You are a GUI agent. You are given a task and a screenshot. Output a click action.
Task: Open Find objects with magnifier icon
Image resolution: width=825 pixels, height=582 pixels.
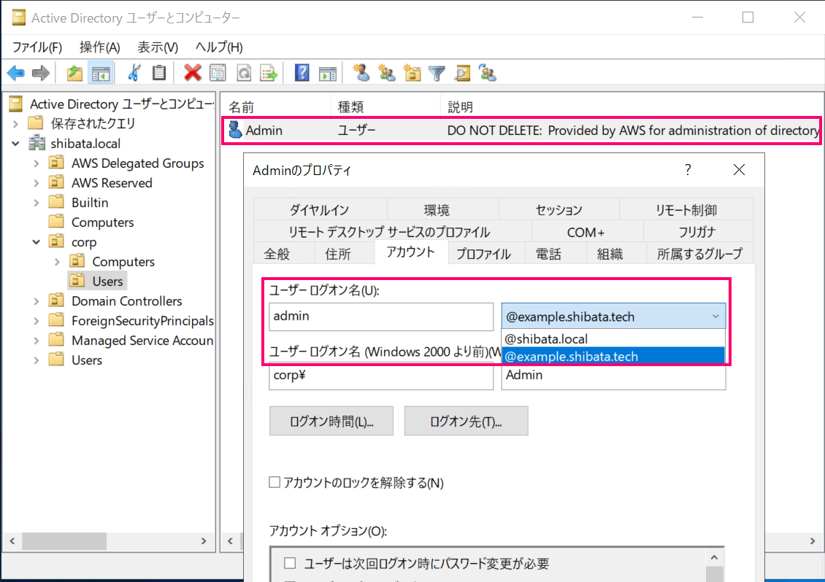(x=462, y=73)
